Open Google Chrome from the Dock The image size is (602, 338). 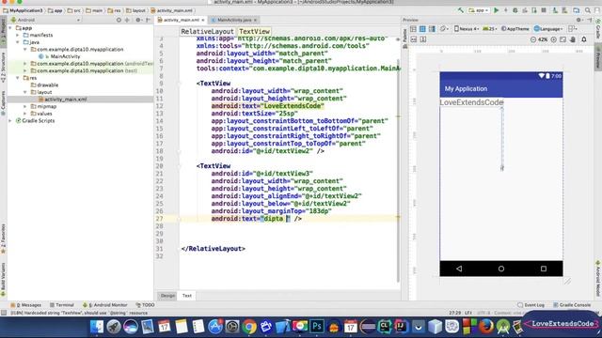[x=248, y=327]
